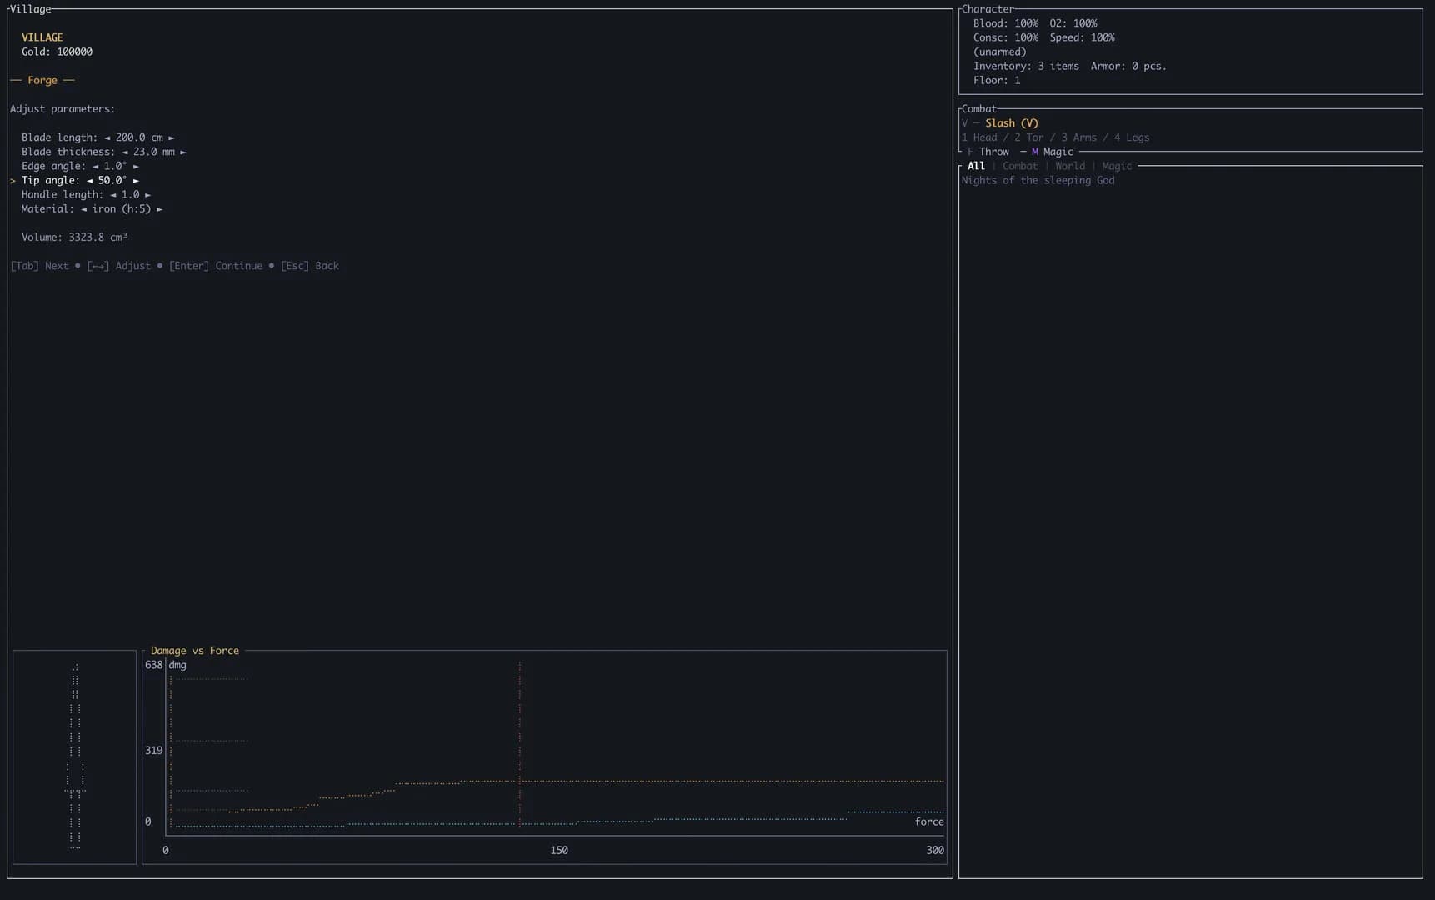Click the Gold: 100000 text

pyautogui.click(x=57, y=52)
